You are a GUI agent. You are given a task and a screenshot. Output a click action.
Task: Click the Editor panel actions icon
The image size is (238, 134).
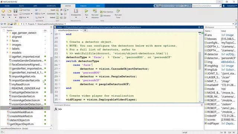[199, 27]
